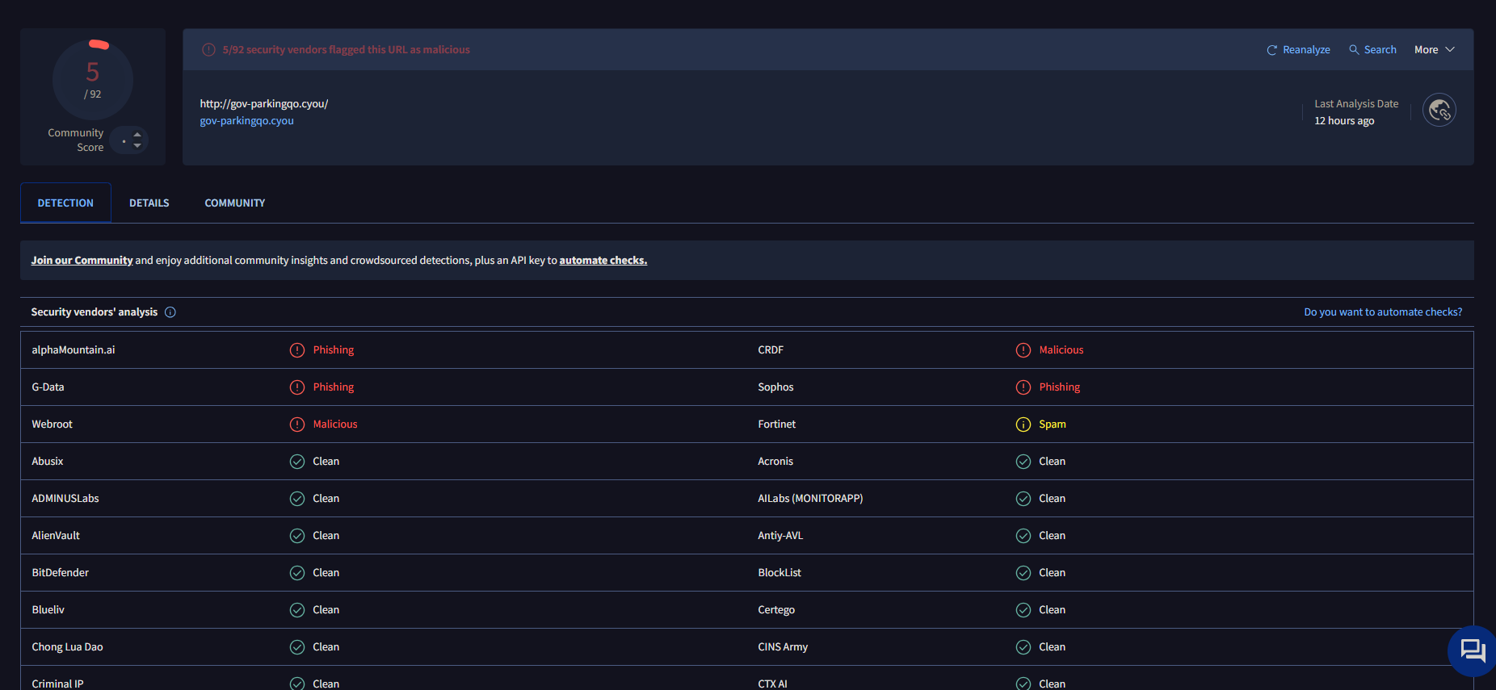Vote up the community score
Image resolution: width=1496 pixels, height=690 pixels.
coord(137,134)
